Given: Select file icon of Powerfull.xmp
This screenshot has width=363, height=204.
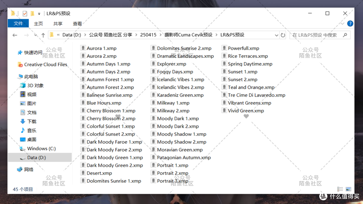Looking at the screenshot, I should pyautogui.click(x=224, y=48).
